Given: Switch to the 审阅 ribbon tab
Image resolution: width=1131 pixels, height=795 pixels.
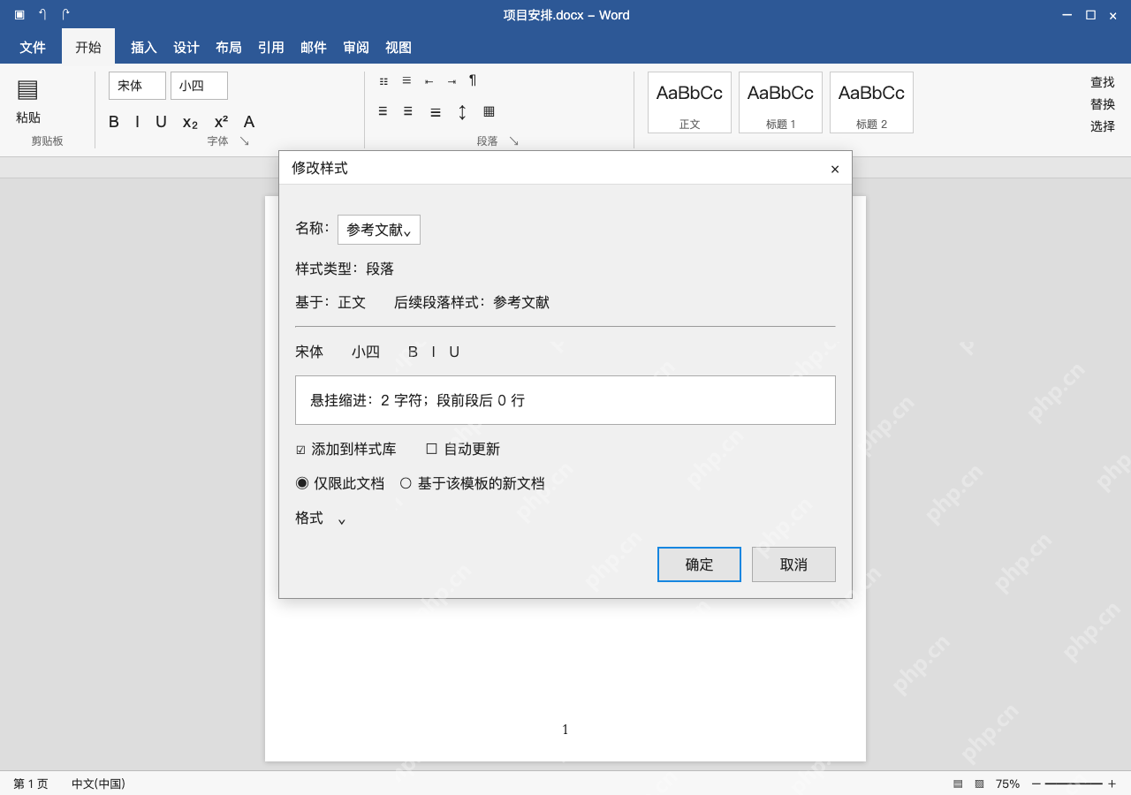Looking at the screenshot, I should point(356,48).
